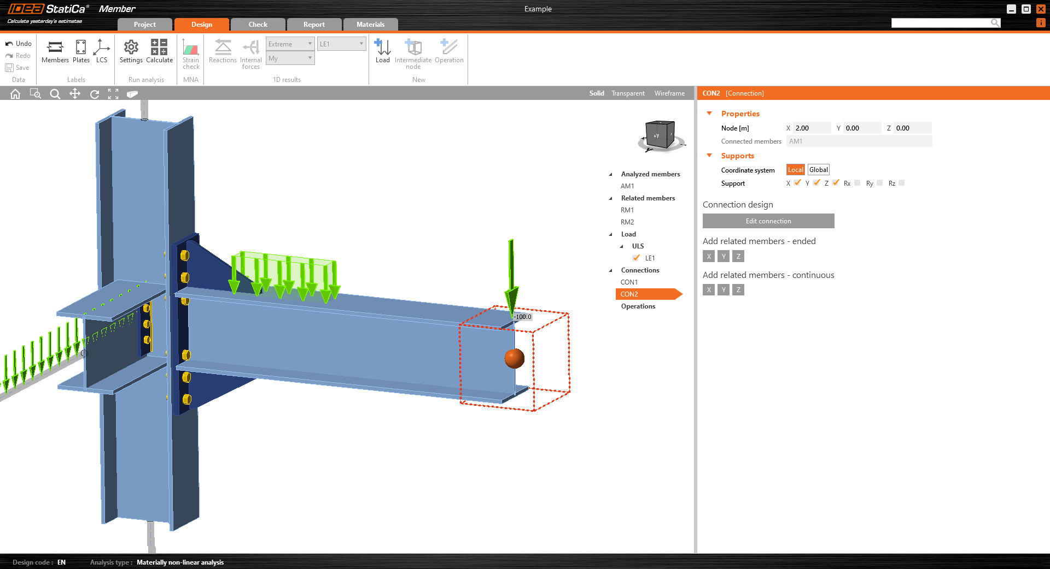Reset view with the home icon
Viewport: 1050px width, 569px height.
click(x=15, y=94)
